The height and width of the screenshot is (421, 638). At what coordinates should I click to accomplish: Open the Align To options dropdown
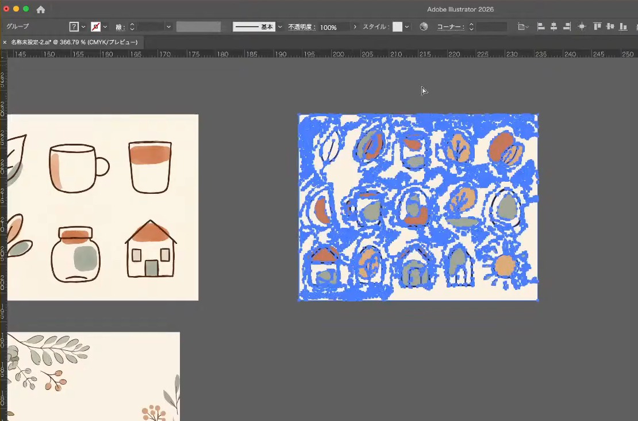(523, 27)
